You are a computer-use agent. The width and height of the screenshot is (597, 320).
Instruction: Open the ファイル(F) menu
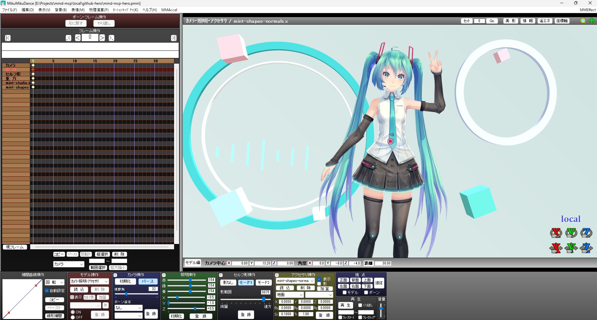10,10
